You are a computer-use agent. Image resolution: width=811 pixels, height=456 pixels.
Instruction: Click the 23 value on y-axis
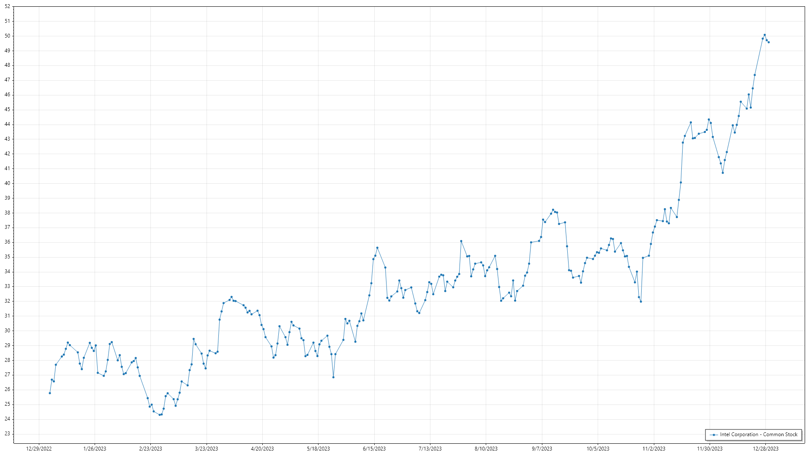[x=7, y=434]
